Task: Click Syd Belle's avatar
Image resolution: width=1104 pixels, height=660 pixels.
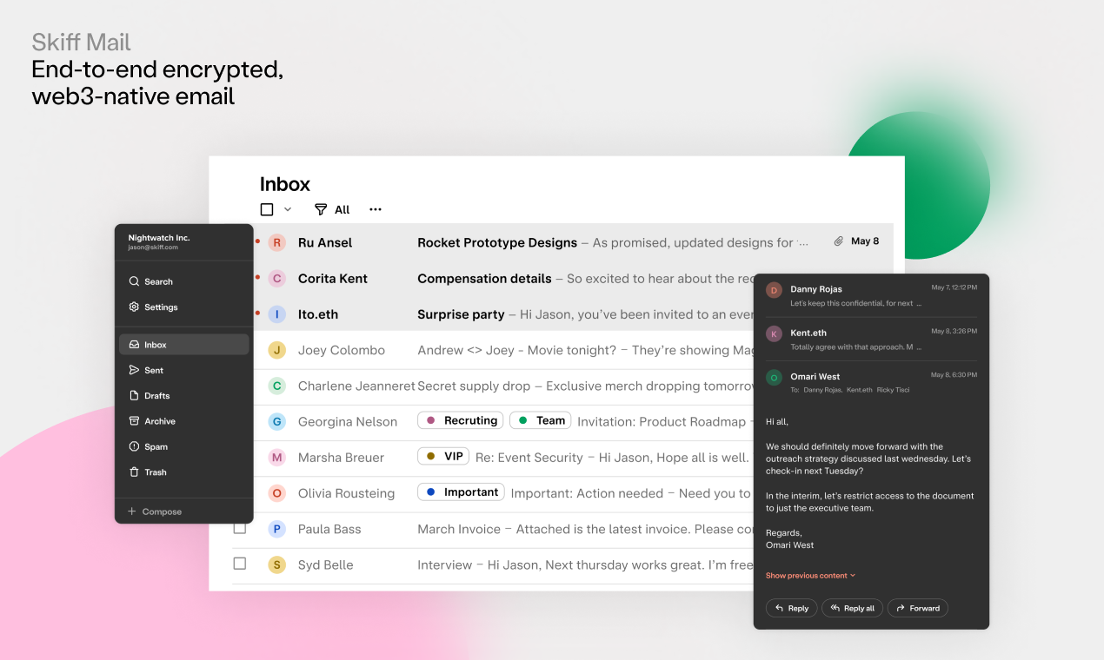Action: 277,564
